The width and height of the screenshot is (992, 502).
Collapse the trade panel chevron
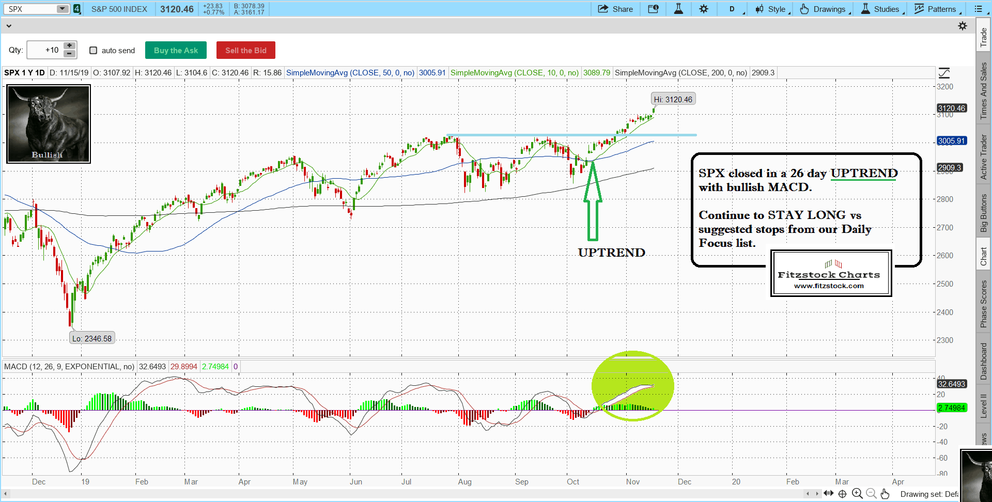click(x=8, y=26)
